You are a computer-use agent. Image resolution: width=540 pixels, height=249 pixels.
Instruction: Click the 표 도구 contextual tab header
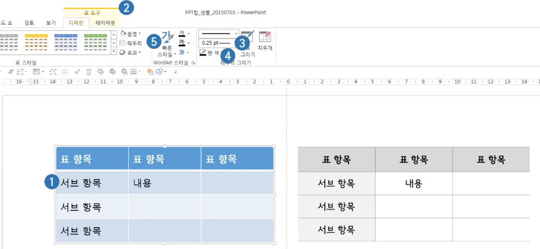tap(91, 13)
